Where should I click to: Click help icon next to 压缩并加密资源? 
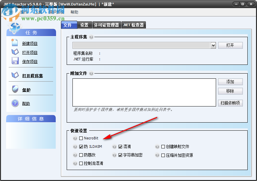point(157,155)
